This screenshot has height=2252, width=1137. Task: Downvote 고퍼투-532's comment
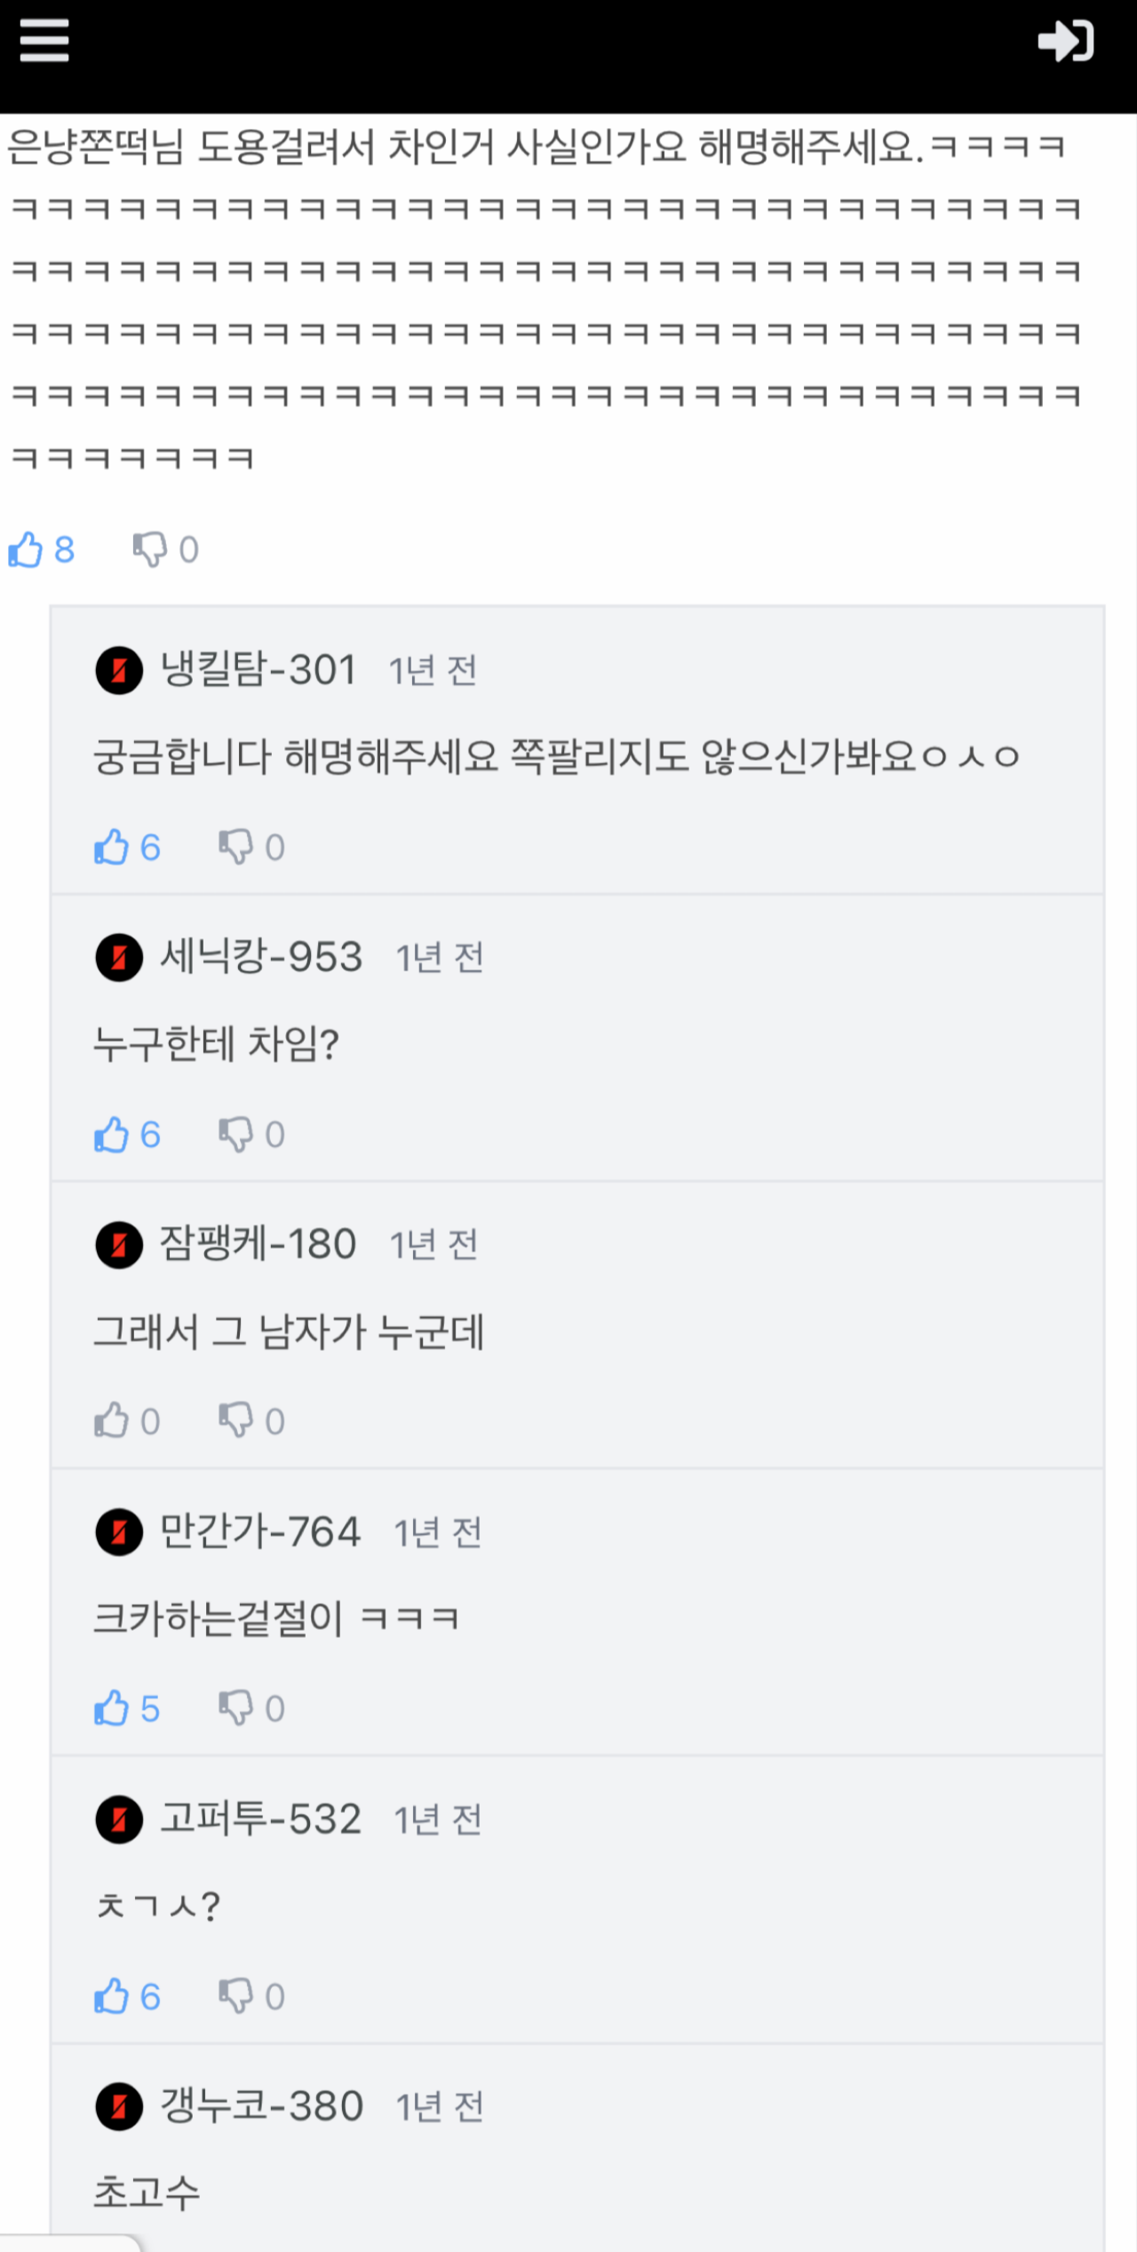(x=236, y=1996)
